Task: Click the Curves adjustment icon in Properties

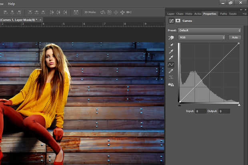Action: (x=171, y=20)
